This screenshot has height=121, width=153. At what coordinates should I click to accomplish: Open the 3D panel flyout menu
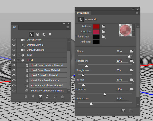[68, 28]
